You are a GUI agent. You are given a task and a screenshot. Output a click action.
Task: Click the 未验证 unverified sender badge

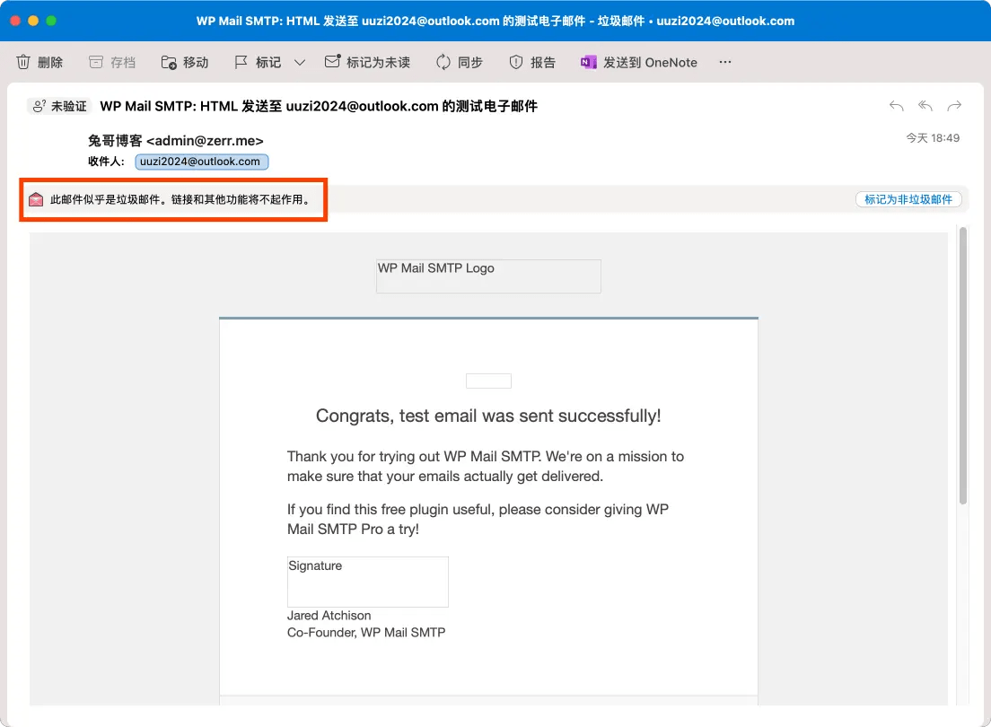[60, 106]
